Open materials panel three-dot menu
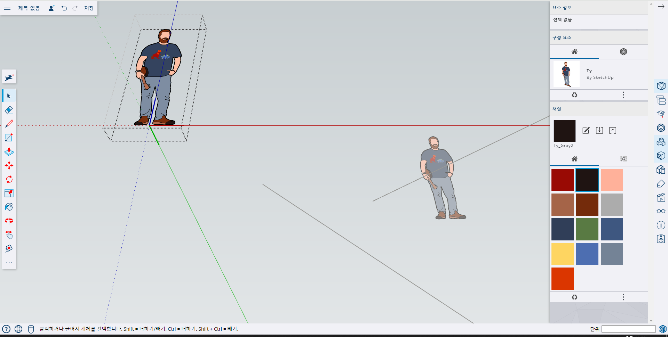 tap(623, 297)
